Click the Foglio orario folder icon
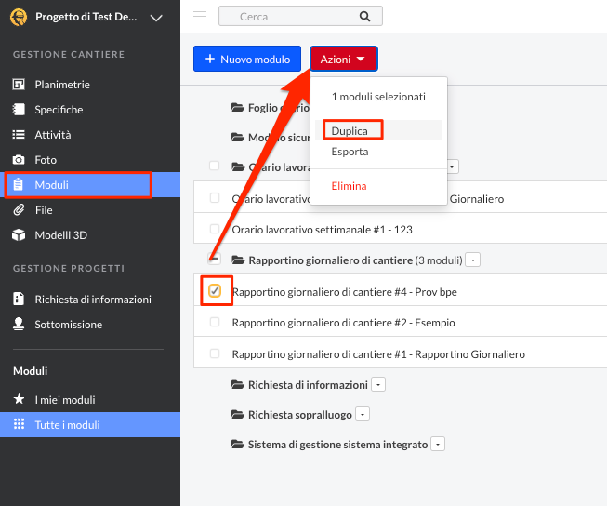Screen dimensions: 607x506 238,107
